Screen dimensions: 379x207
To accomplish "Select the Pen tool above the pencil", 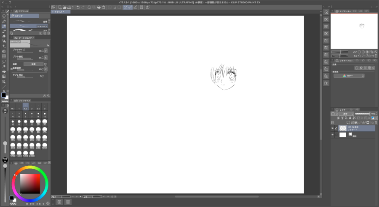I will pyautogui.click(x=4, y=21).
